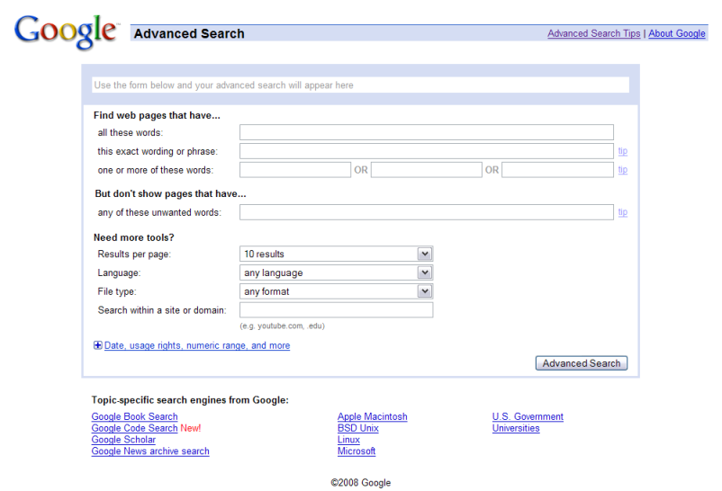This screenshot has height=491, width=722.
Task: Click the tip link beside exact wording row
Action: coord(623,151)
